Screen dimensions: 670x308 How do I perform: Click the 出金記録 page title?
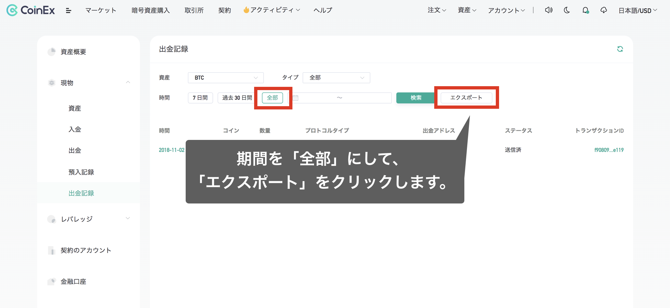click(174, 49)
